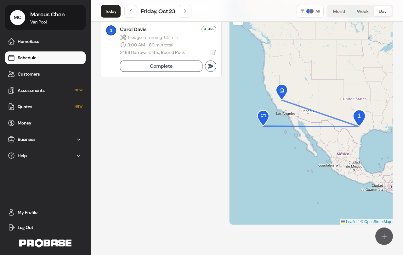Open Customers in sidebar
This screenshot has height=255, width=403.
click(45, 74)
